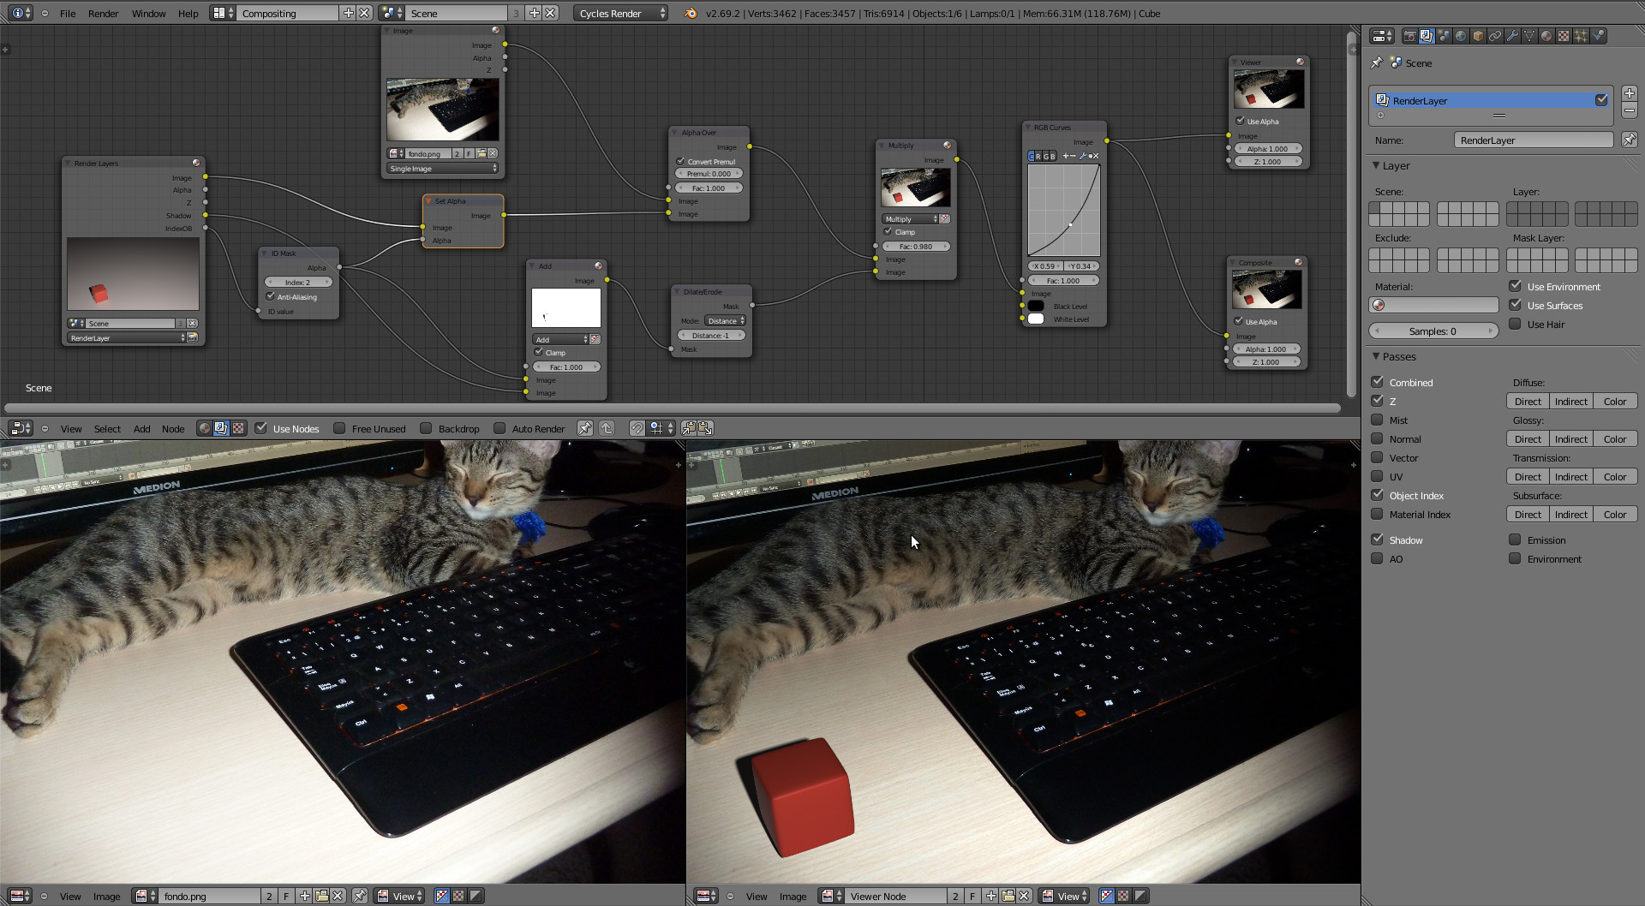The height and width of the screenshot is (906, 1645).
Task: Open the Cycles Render engine dropdown
Action: click(x=621, y=13)
